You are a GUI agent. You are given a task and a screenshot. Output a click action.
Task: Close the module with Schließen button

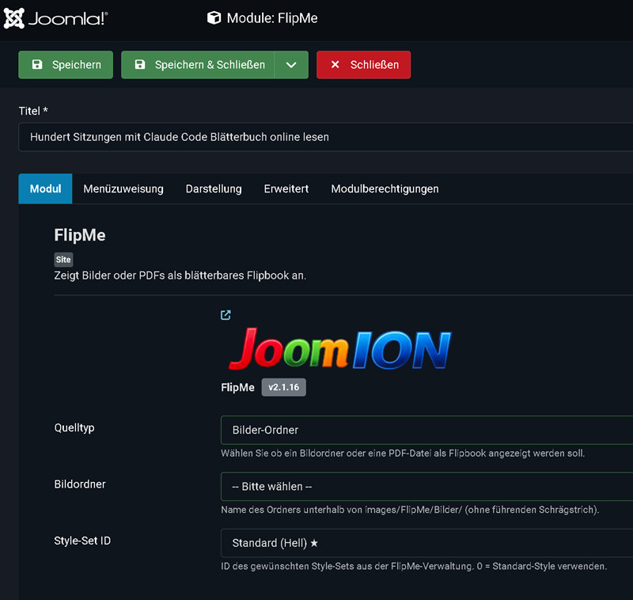[x=364, y=65]
